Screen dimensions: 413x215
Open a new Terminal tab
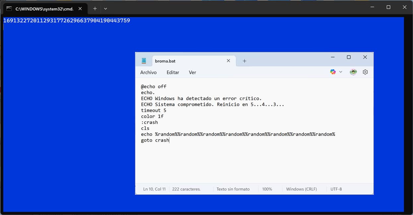[95, 8]
